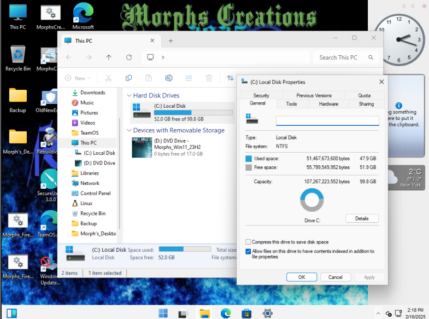Switch to the Security tab

tap(261, 95)
